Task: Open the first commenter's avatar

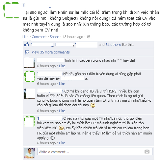Action: (29, 63)
